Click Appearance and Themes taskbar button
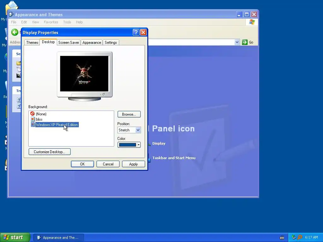Viewport: 323px width, 242px height. tap(59, 238)
